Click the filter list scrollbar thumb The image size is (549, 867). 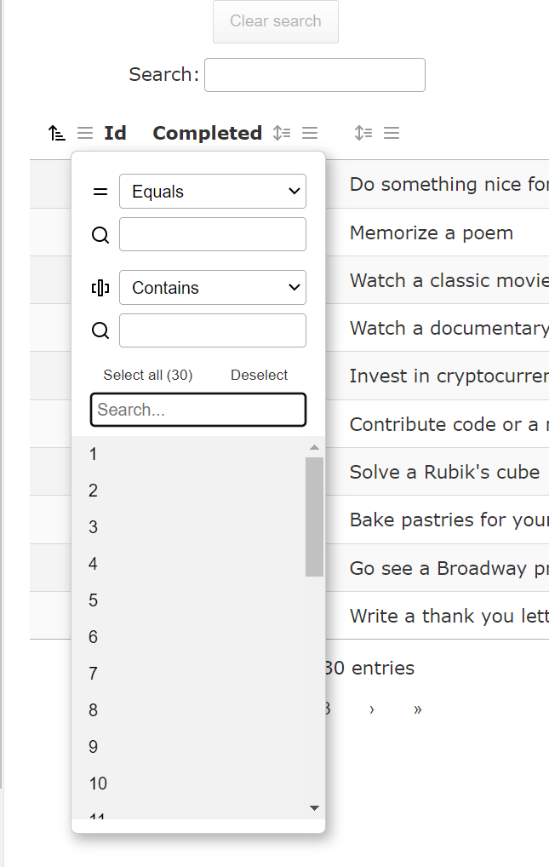[x=314, y=516]
